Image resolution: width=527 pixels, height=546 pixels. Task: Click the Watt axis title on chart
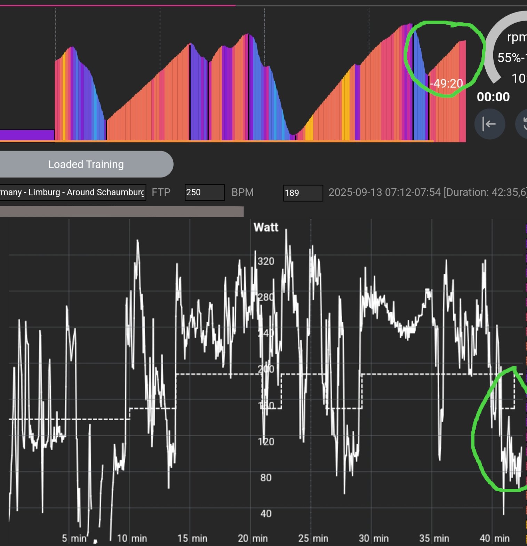(x=266, y=227)
